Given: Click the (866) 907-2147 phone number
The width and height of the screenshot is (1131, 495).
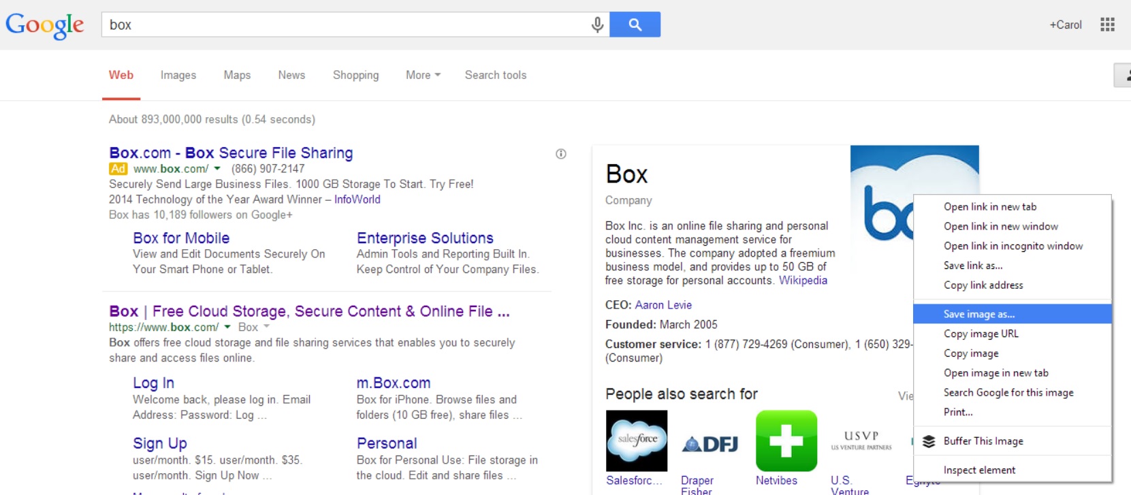Looking at the screenshot, I should [x=268, y=169].
